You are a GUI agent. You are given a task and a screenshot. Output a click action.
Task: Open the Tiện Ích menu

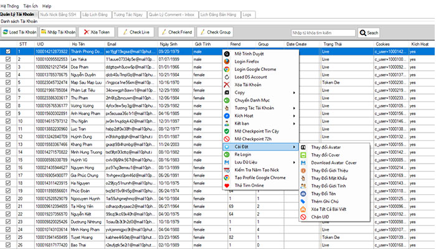31,6
